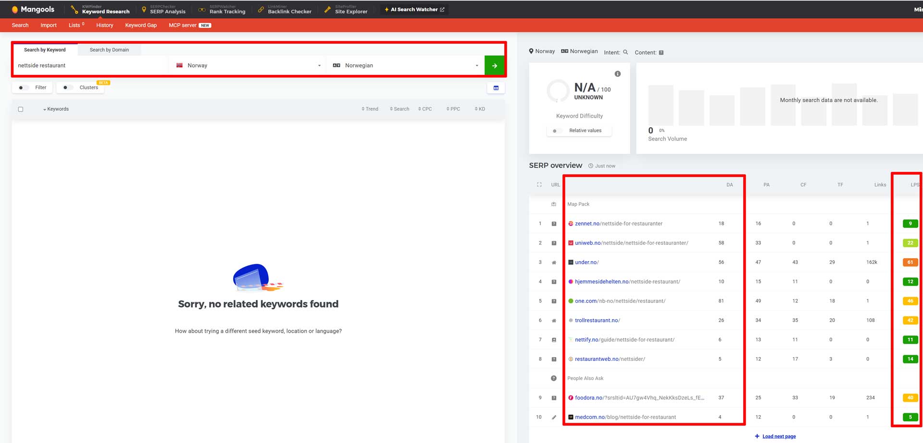Open the hjemmesidehelten.no/nettside-restaurant link
Image resolution: width=923 pixels, height=443 pixels.
pyautogui.click(x=627, y=282)
